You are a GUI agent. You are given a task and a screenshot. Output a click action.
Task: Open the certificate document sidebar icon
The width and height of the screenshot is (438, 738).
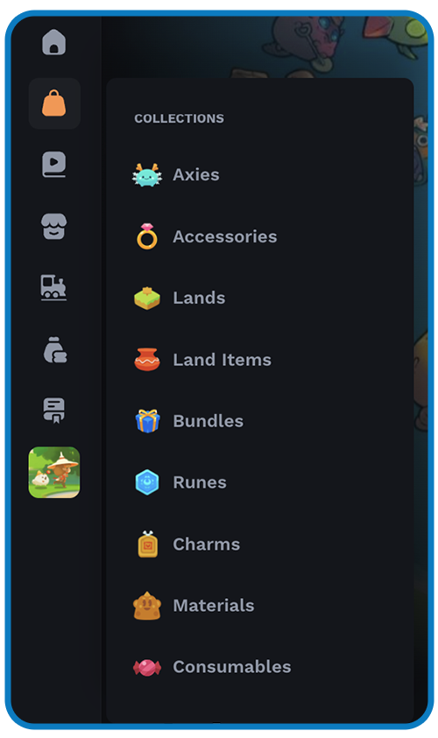coord(54,411)
